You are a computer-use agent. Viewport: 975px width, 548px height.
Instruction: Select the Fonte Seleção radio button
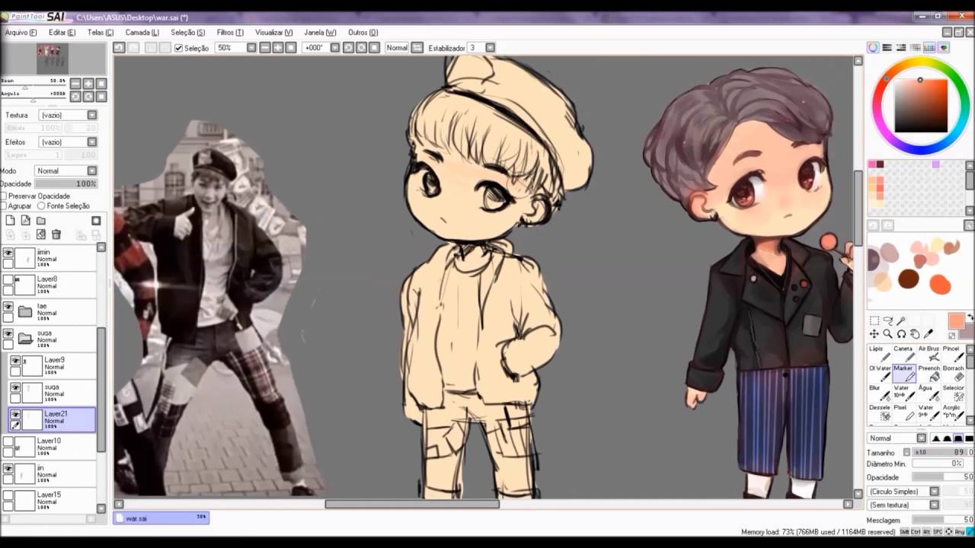pyautogui.click(x=41, y=206)
